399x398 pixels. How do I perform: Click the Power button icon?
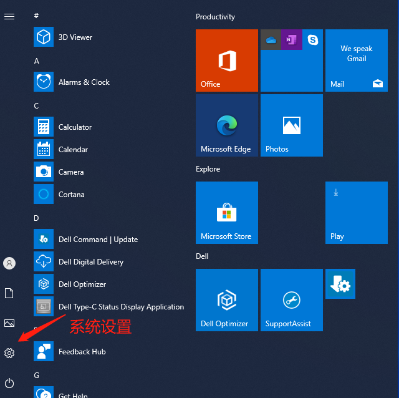(9, 383)
